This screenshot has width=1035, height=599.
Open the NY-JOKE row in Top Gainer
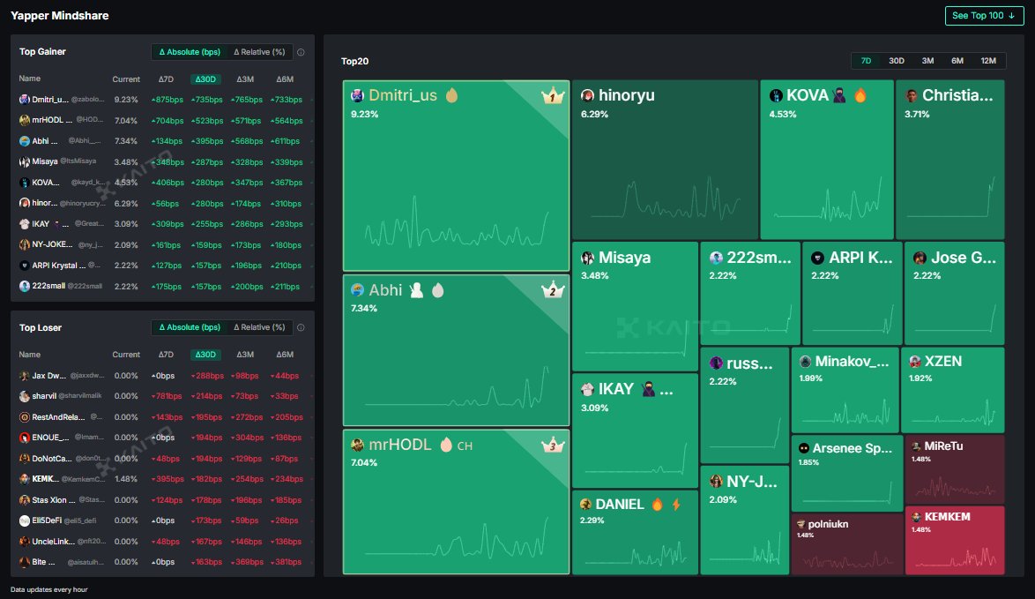[x=162, y=245]
